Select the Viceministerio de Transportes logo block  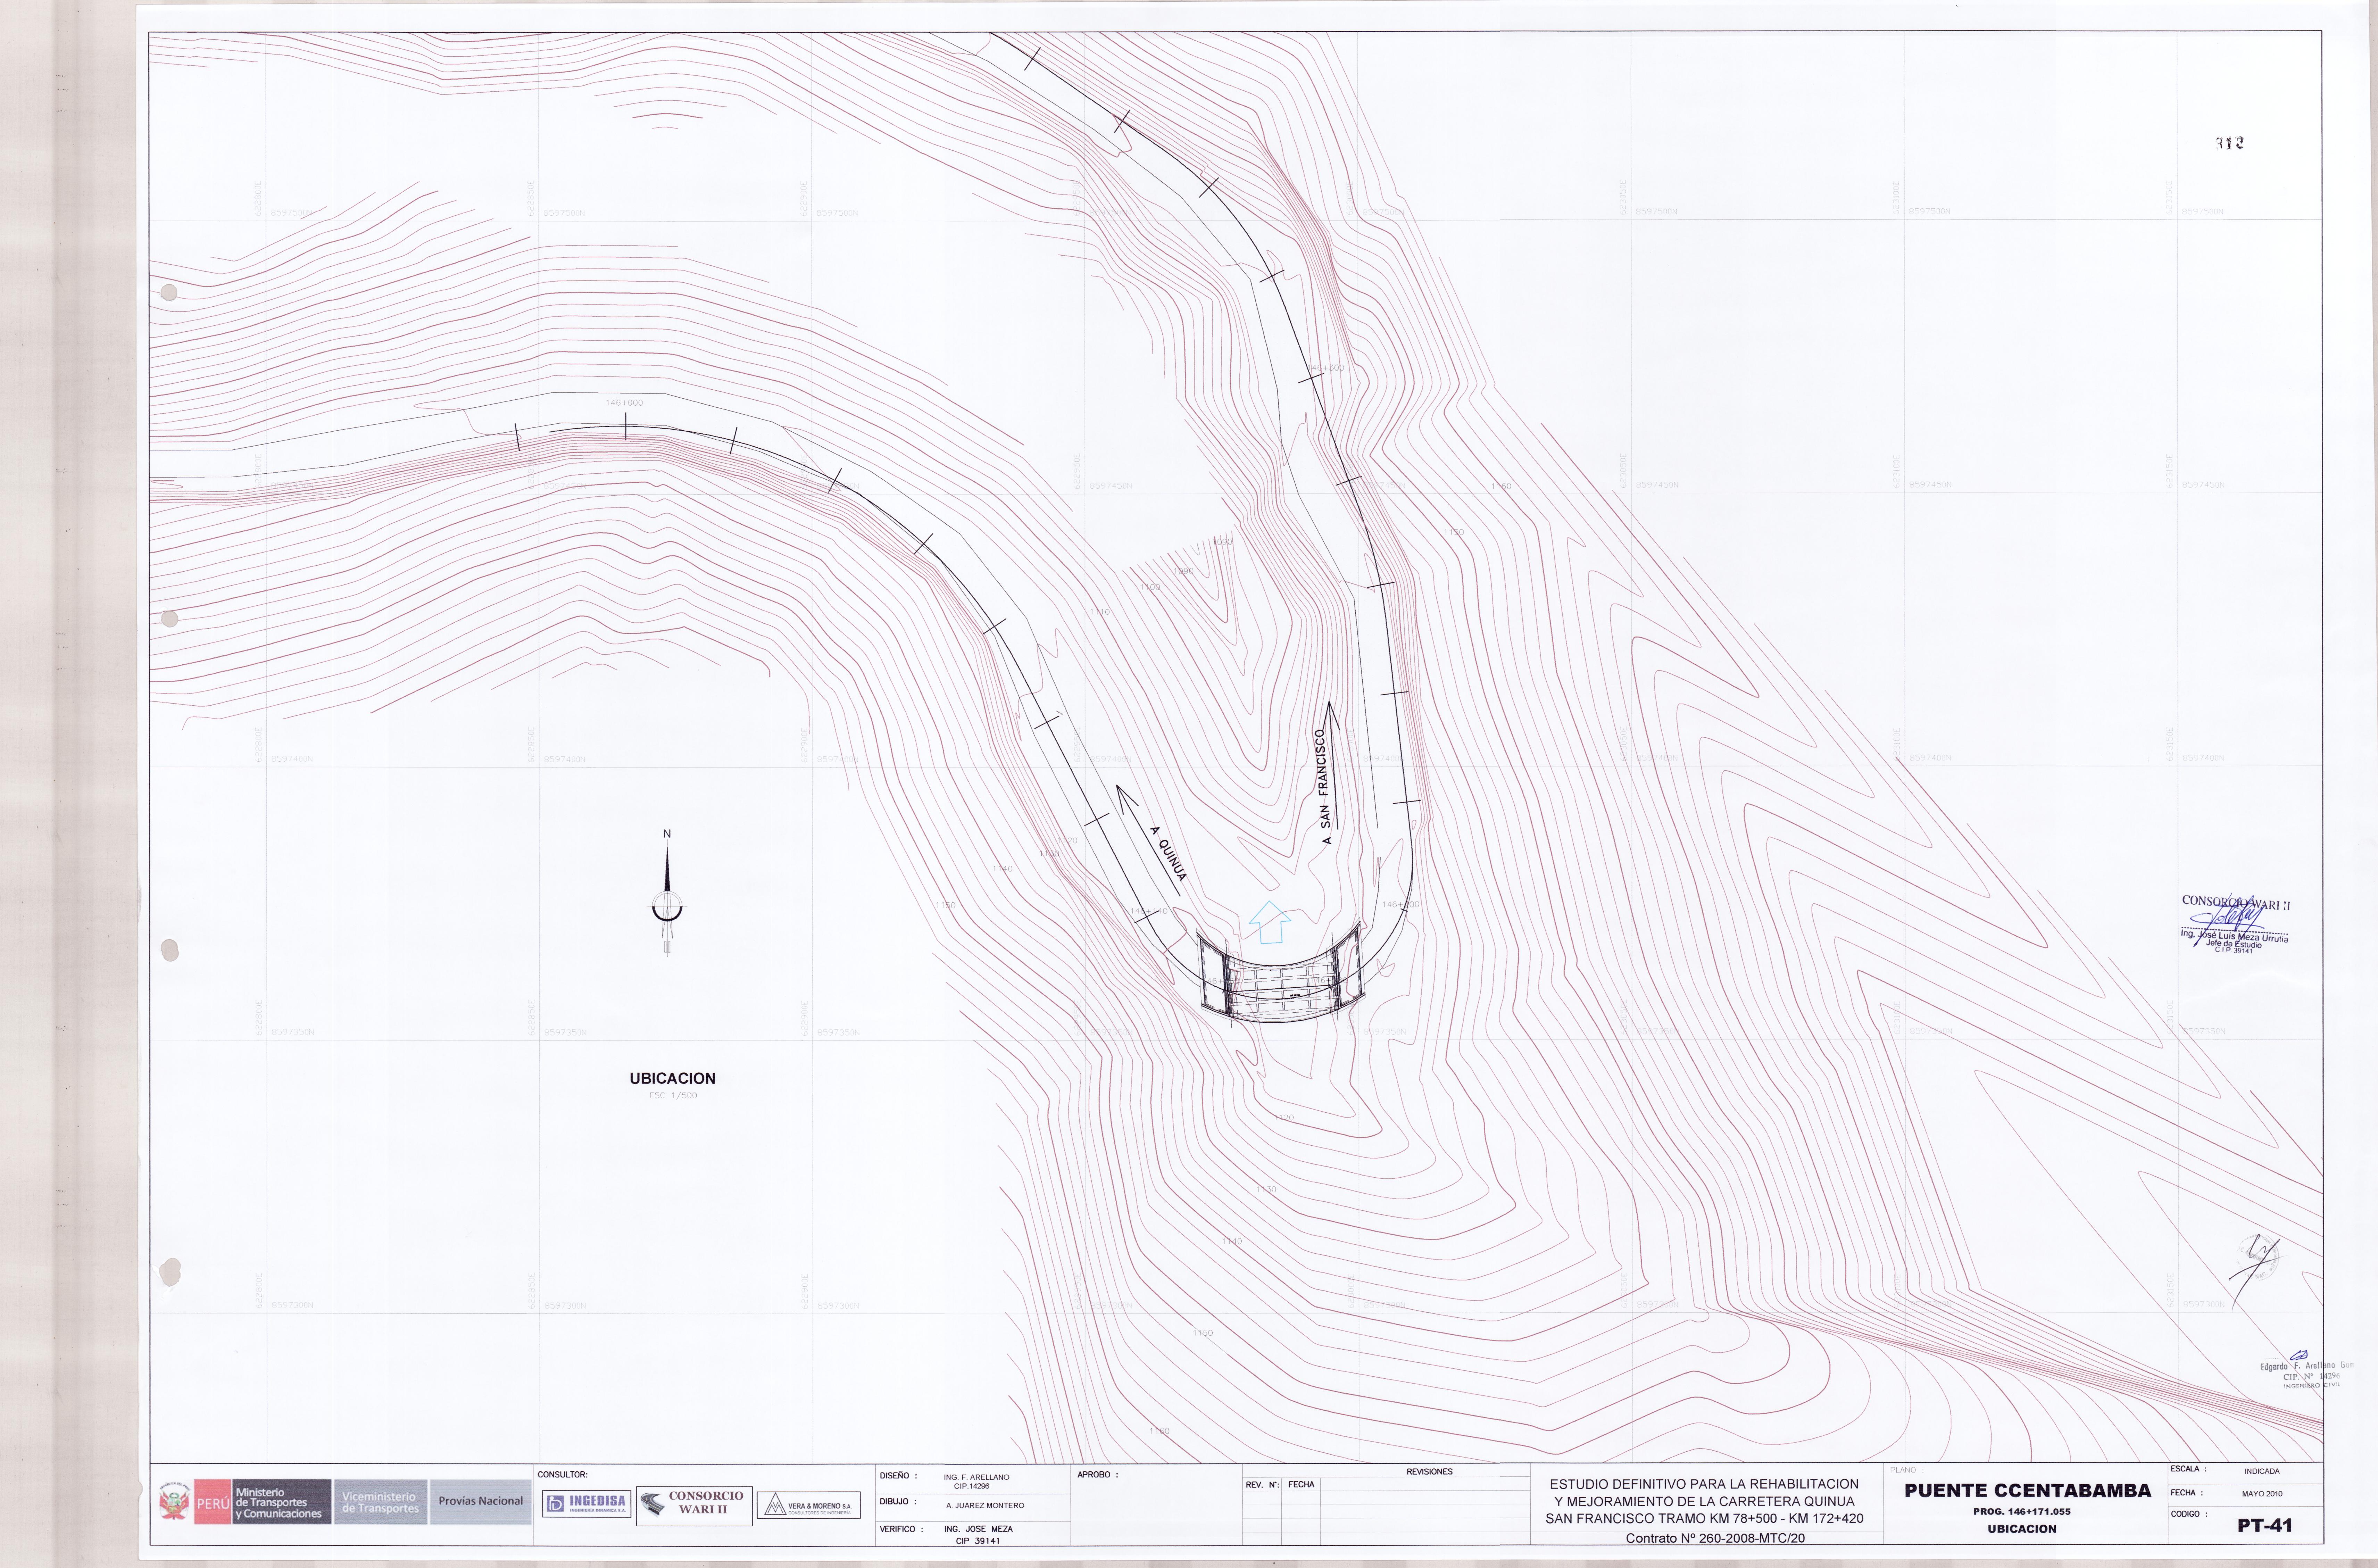pyautogui.click(x=381, y=1502)
